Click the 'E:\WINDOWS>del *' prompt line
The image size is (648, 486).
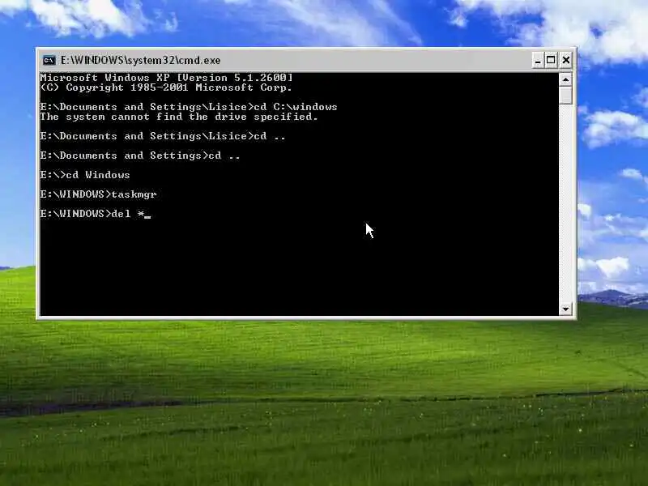tap(96, 214)
